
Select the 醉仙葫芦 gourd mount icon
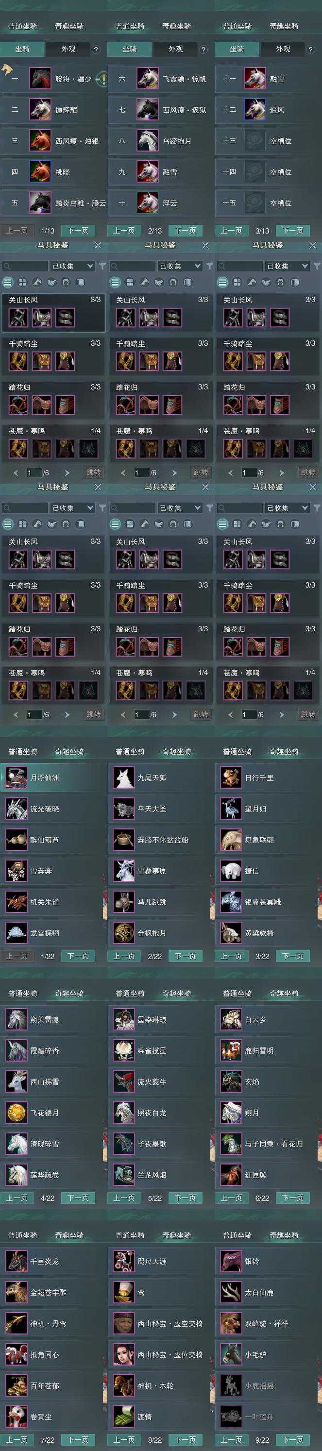pos(17,839)
